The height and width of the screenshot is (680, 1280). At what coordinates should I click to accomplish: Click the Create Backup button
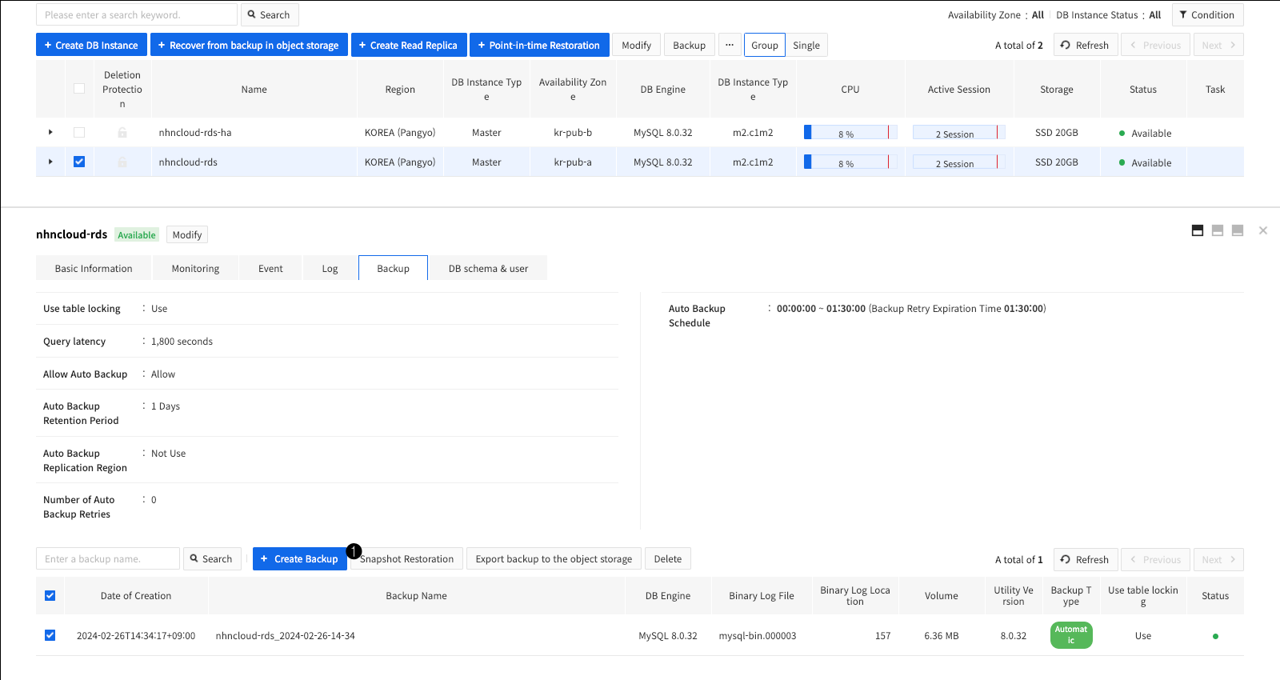(x=300, y=558)
